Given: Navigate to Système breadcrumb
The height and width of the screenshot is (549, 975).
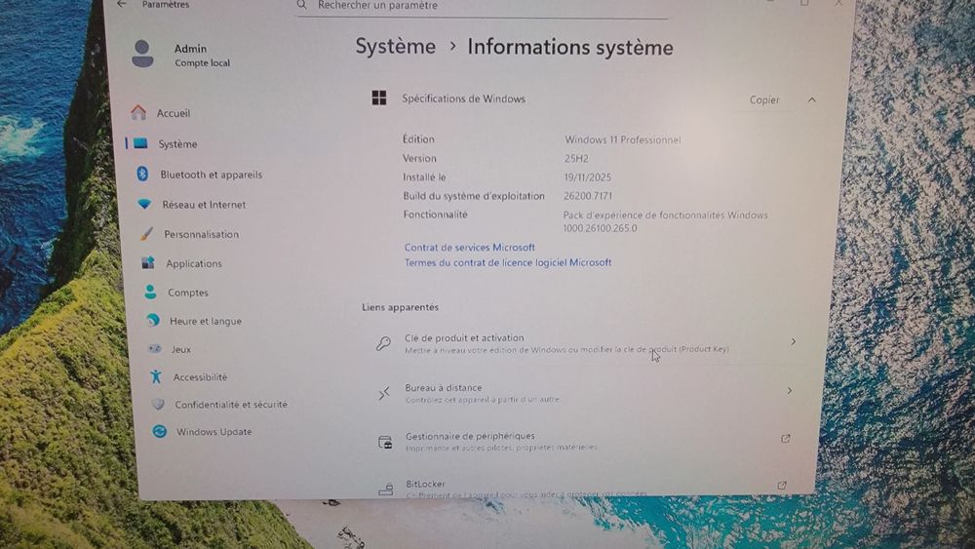Looking at the screenshot, I should pyautogui.click(x=396, y=47).
